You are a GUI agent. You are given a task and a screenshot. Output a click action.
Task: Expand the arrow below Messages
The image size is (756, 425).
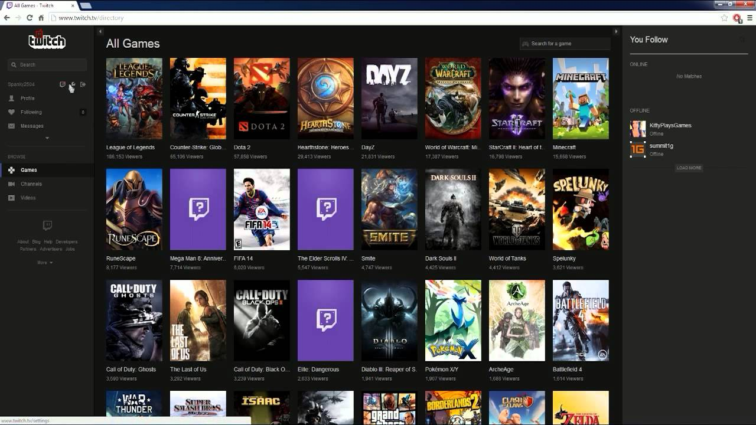click(x=47, y=138)
